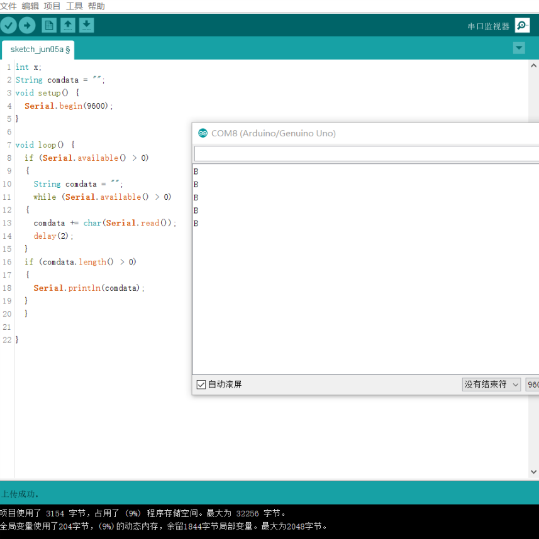This screenshot has width=539, height=539.
Task: Open the 没有结束符 line ending dropdown
Action: (491, 384)
